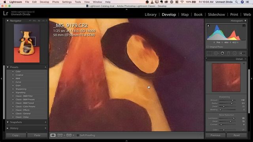
Task: Click the Copy... button
Action: [16, 135]
